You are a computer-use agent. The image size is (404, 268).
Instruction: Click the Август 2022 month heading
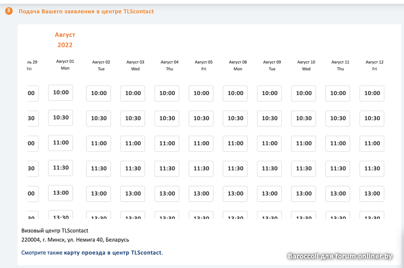65,40
